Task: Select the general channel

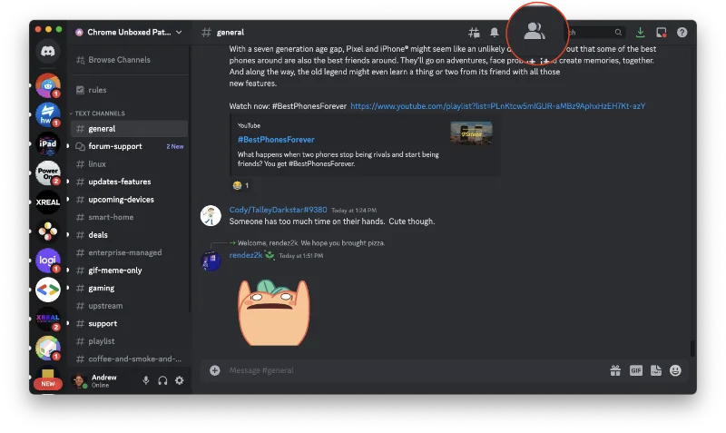Action: (129, 129)
